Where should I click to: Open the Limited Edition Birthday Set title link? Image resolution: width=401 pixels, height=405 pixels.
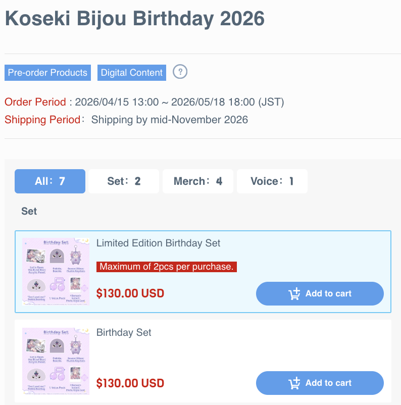pyautogui.click(x=158, y=243)
